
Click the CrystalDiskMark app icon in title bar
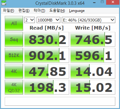point(4,3)
